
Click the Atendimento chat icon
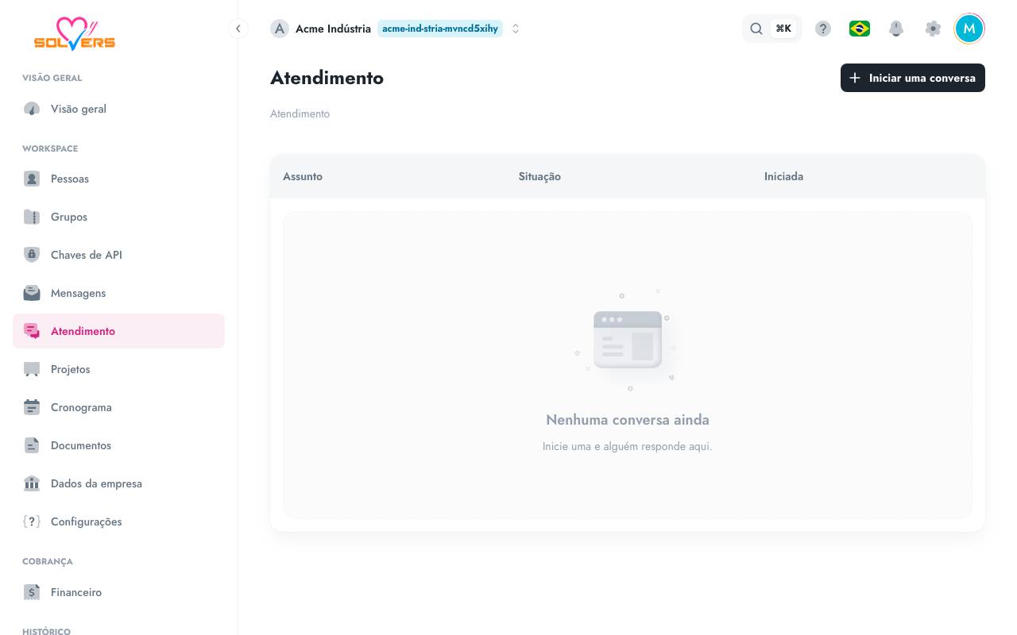click(x=32, y=331)
